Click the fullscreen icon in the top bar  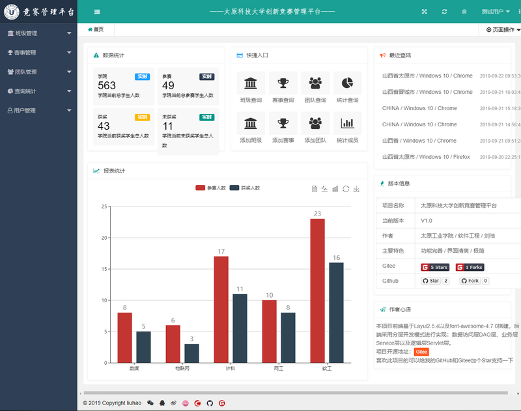click(x=424, y=10)
